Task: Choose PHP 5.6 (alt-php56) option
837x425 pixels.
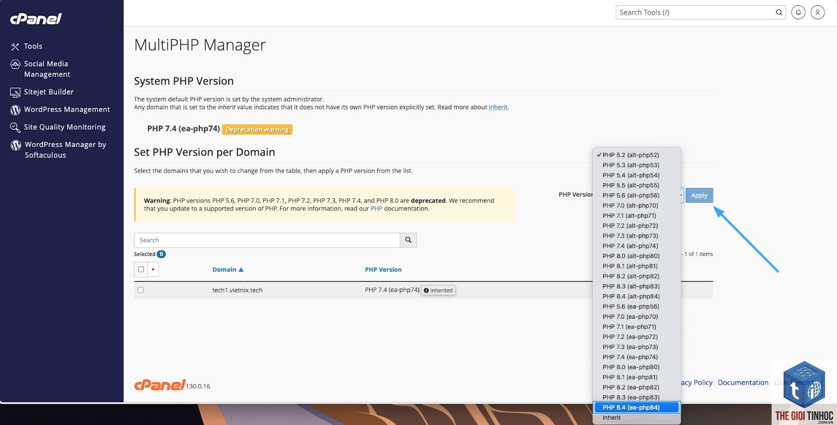Action: [x=637, y=195]
